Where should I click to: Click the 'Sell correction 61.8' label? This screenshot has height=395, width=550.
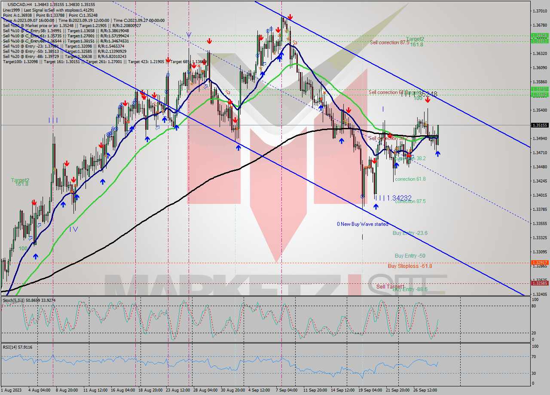(x=388, y=92)
